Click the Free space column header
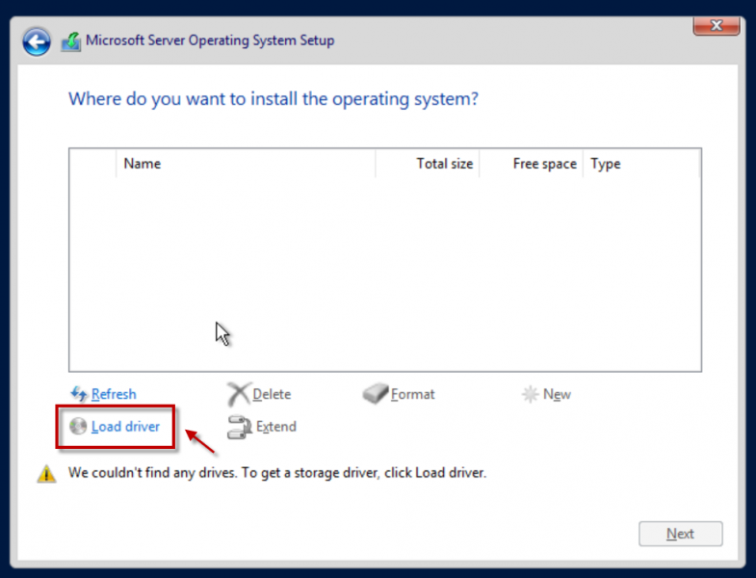 coord(531,164)
